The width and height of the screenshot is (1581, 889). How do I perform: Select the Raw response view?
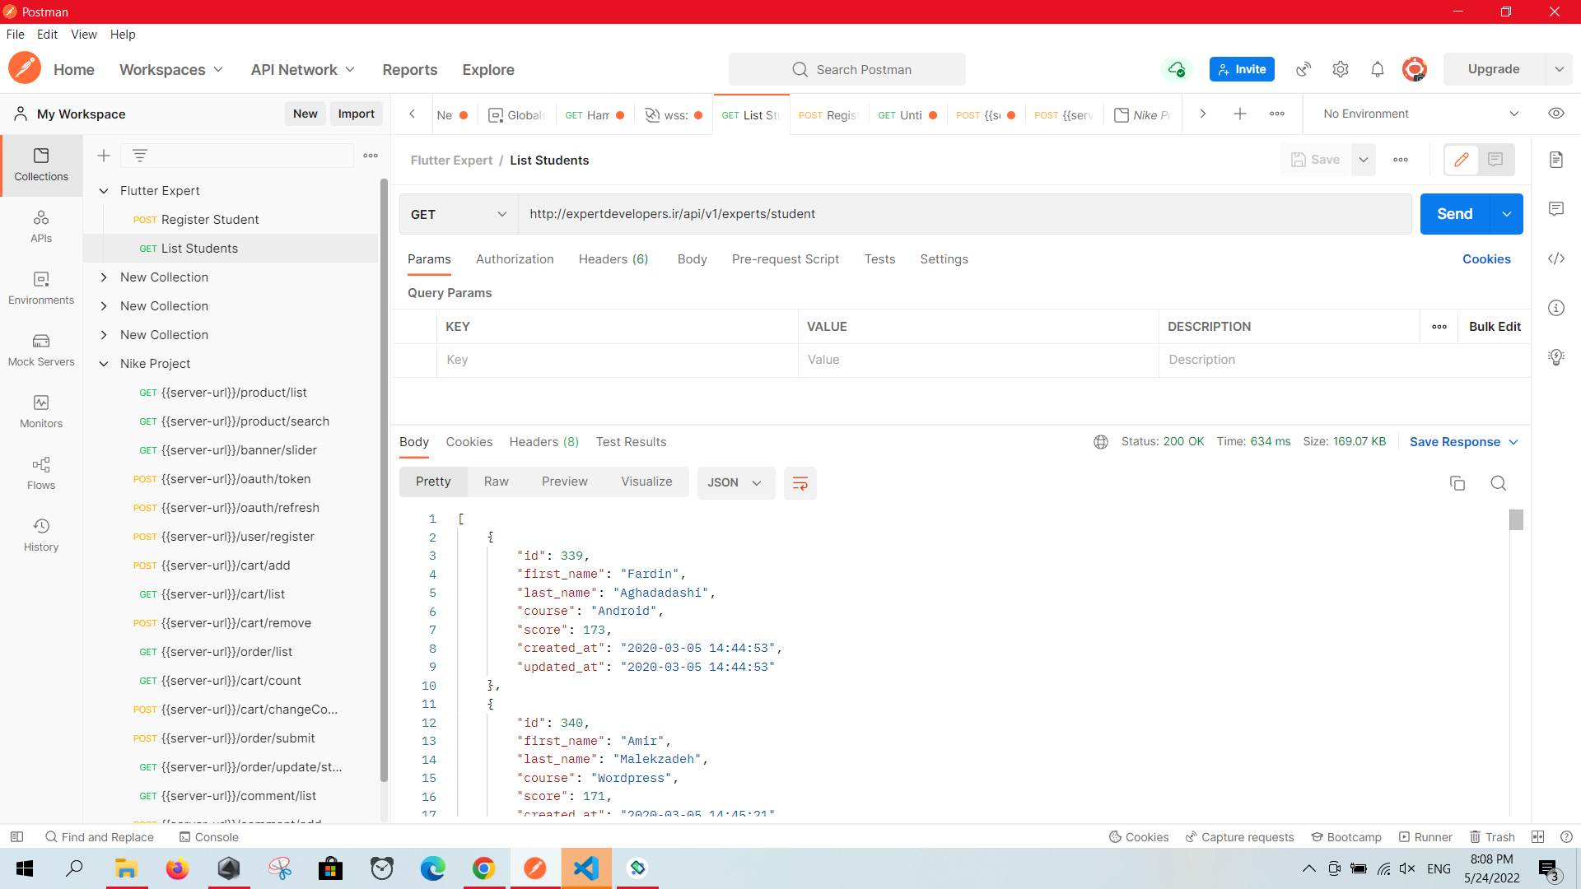tap(496, 482)
